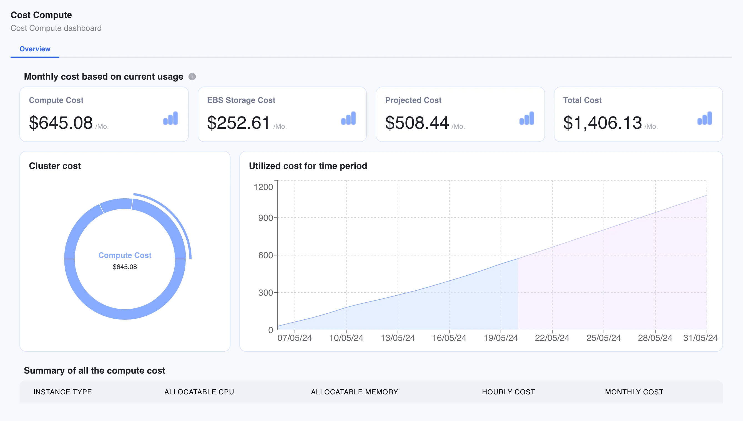Sort by ALLOCATABLE CPU column header
The height and width of the screenshot is (421, 743).
[x=199, y=392]
